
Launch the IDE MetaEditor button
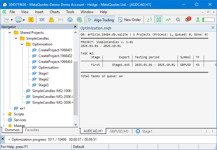pos(42,20)
